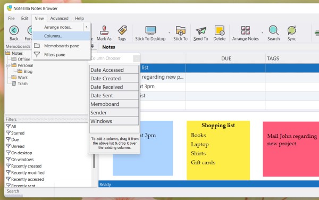Click the Stick To Desktop icon
319x200 pixels.
pyautogui.click(x=150, y=30)
